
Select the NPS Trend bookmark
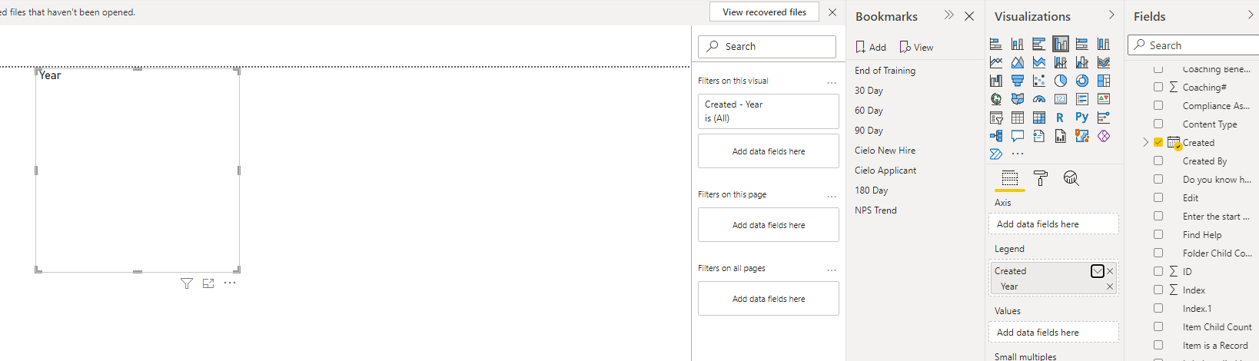(x=875, y=210)
